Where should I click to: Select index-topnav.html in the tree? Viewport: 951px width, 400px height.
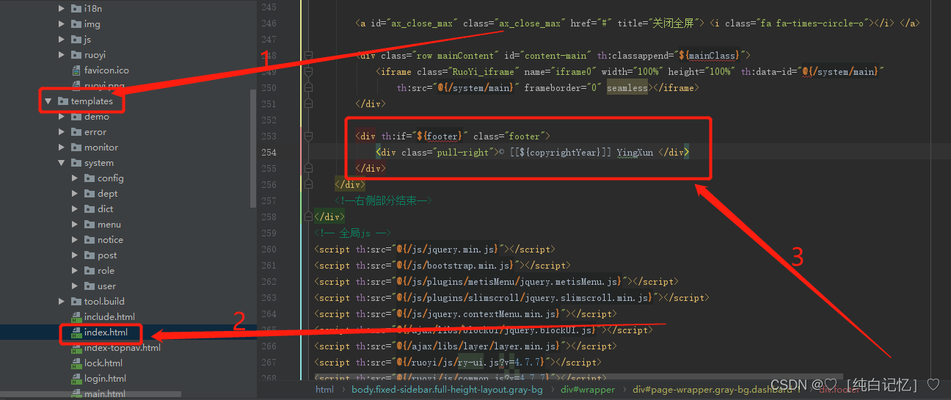(x=123, y=348)
